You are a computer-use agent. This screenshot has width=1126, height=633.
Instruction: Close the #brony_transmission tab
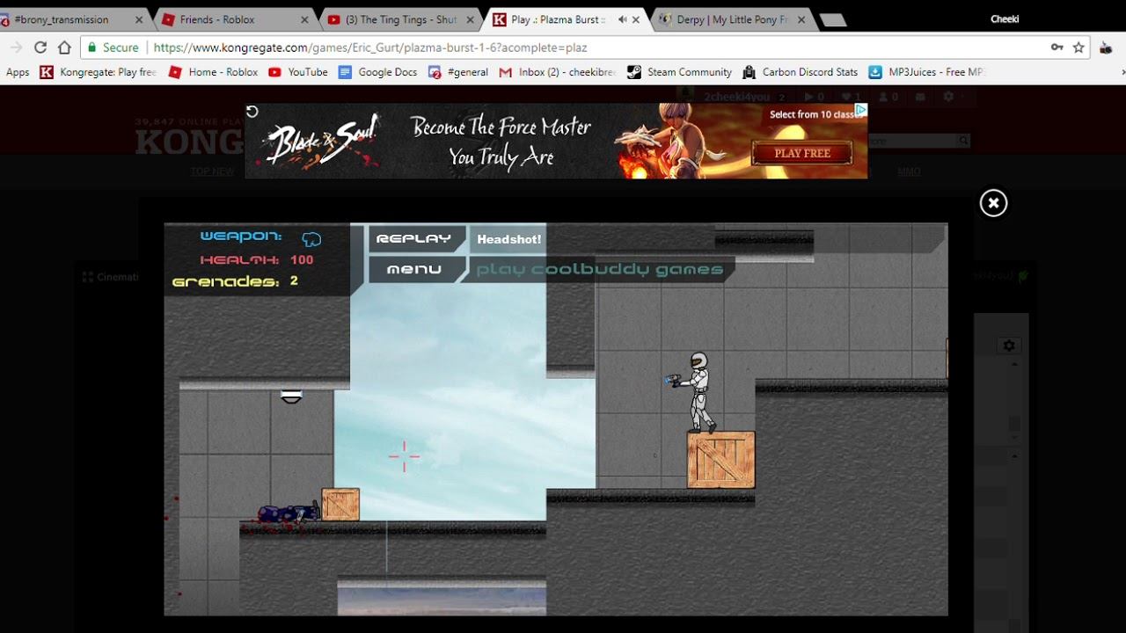coord(139,19)
